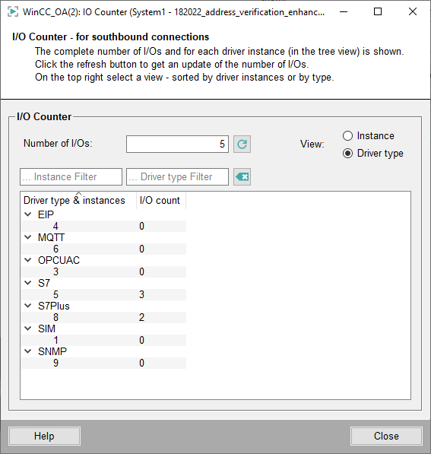Viewport: 431px width, 454px height.
Task: Focus the Instance Filter field
Action: tap(71, 176)
